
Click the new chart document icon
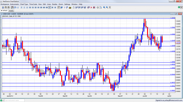pyautogui.click(x=3, y=7)
